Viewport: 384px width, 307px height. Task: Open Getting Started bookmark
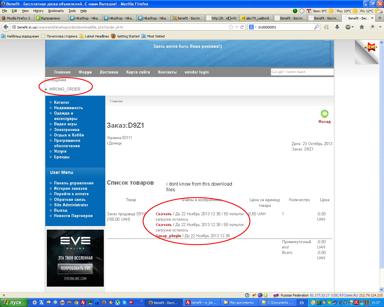125,36
